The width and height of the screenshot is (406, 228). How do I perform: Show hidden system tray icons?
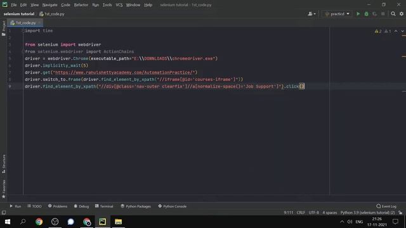(342, 222)
